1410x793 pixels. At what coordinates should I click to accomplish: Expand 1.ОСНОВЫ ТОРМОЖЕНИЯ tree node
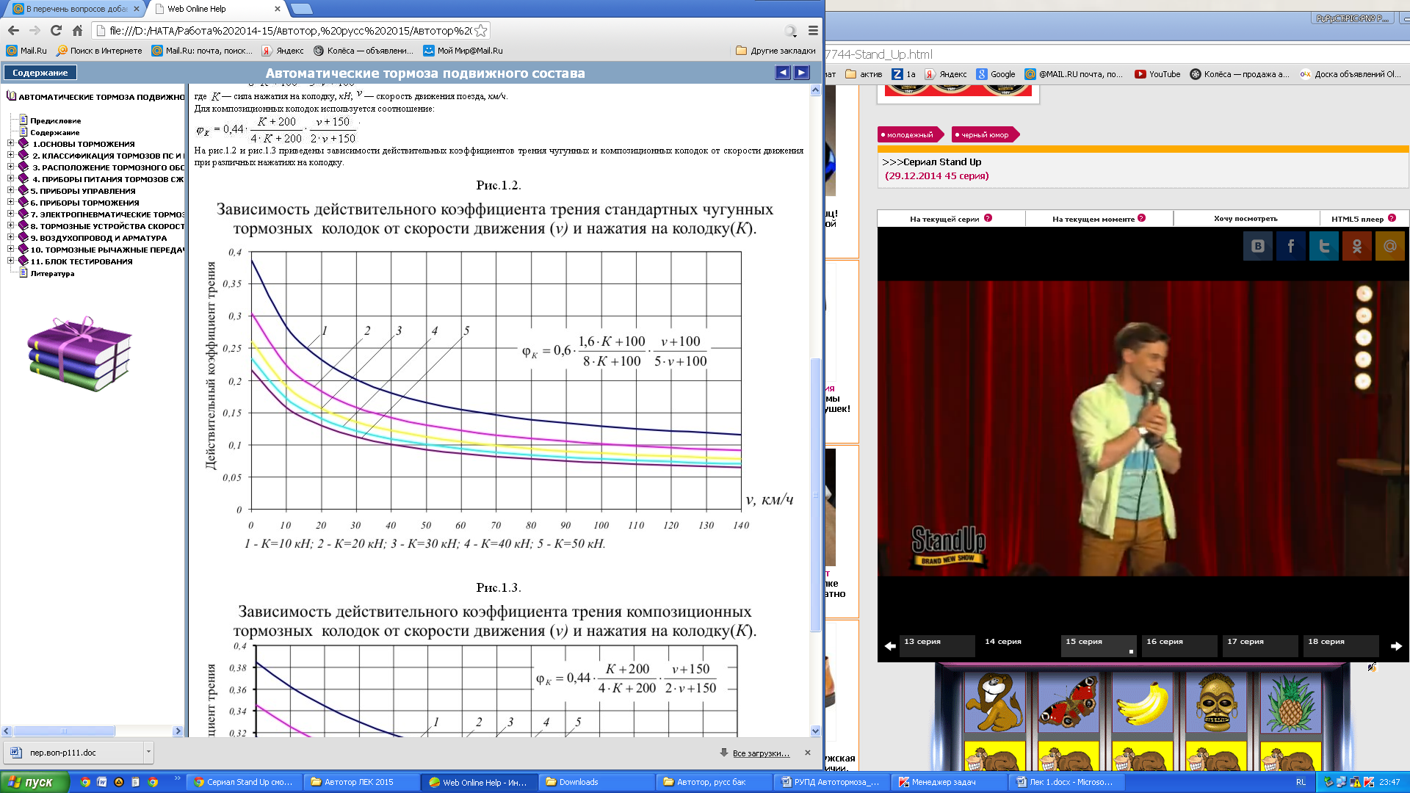tap(10, 144)
